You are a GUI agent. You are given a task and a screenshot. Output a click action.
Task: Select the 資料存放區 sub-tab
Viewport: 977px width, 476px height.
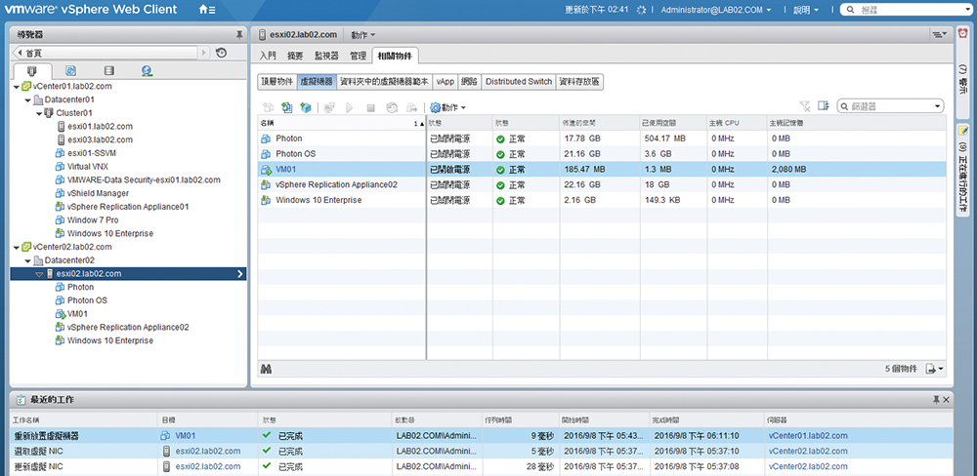pyautogui.click(x=579, y=82)
